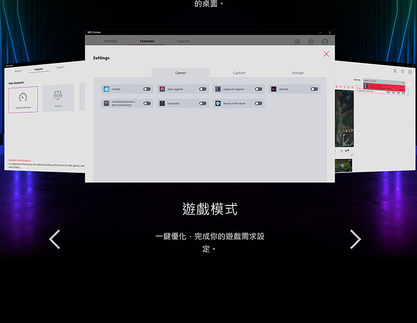Click the Heroes of the Storm icon
The width and height of the screenshot is (417, 323).
[218, 103]
